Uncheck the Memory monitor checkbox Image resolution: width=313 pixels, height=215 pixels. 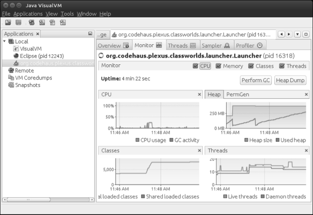pyautogui.click(x=218, y=66)
